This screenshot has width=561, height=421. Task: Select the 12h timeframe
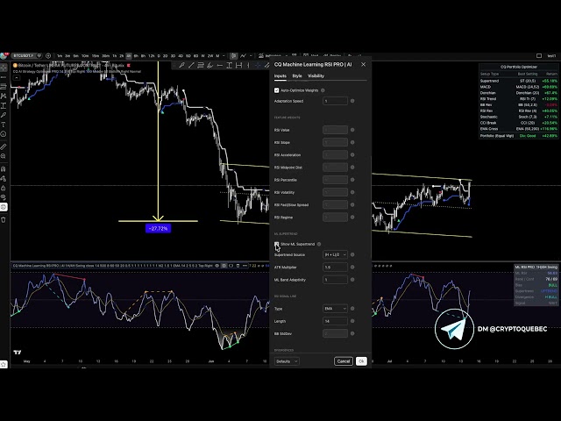tap(152, 56)
